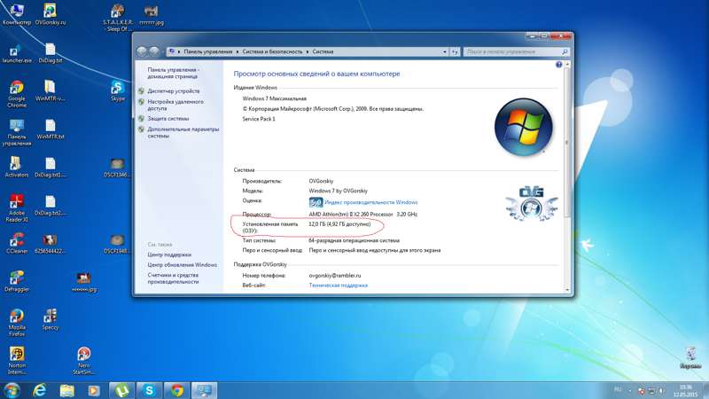Select the Nero StartSmart desktop icon

83,361
